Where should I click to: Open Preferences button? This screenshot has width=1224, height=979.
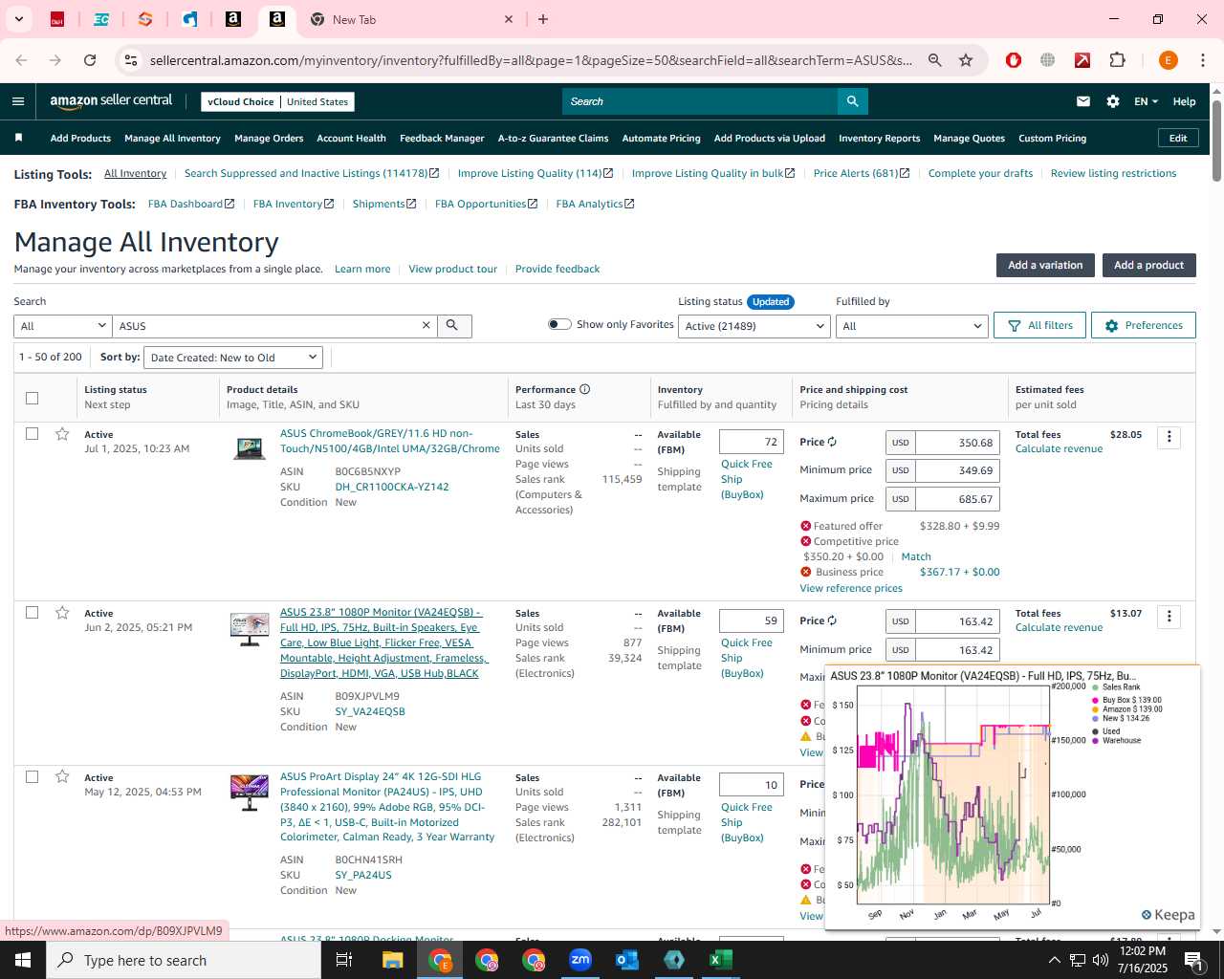point(1143,325)
